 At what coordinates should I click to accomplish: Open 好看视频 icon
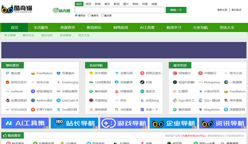(117, 91)
